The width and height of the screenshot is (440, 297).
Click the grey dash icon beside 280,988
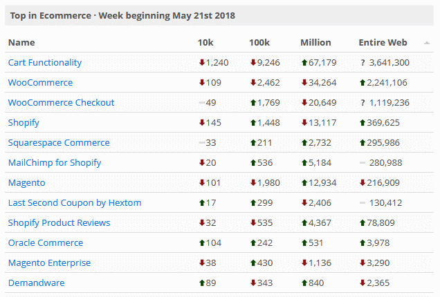(363, 163)
